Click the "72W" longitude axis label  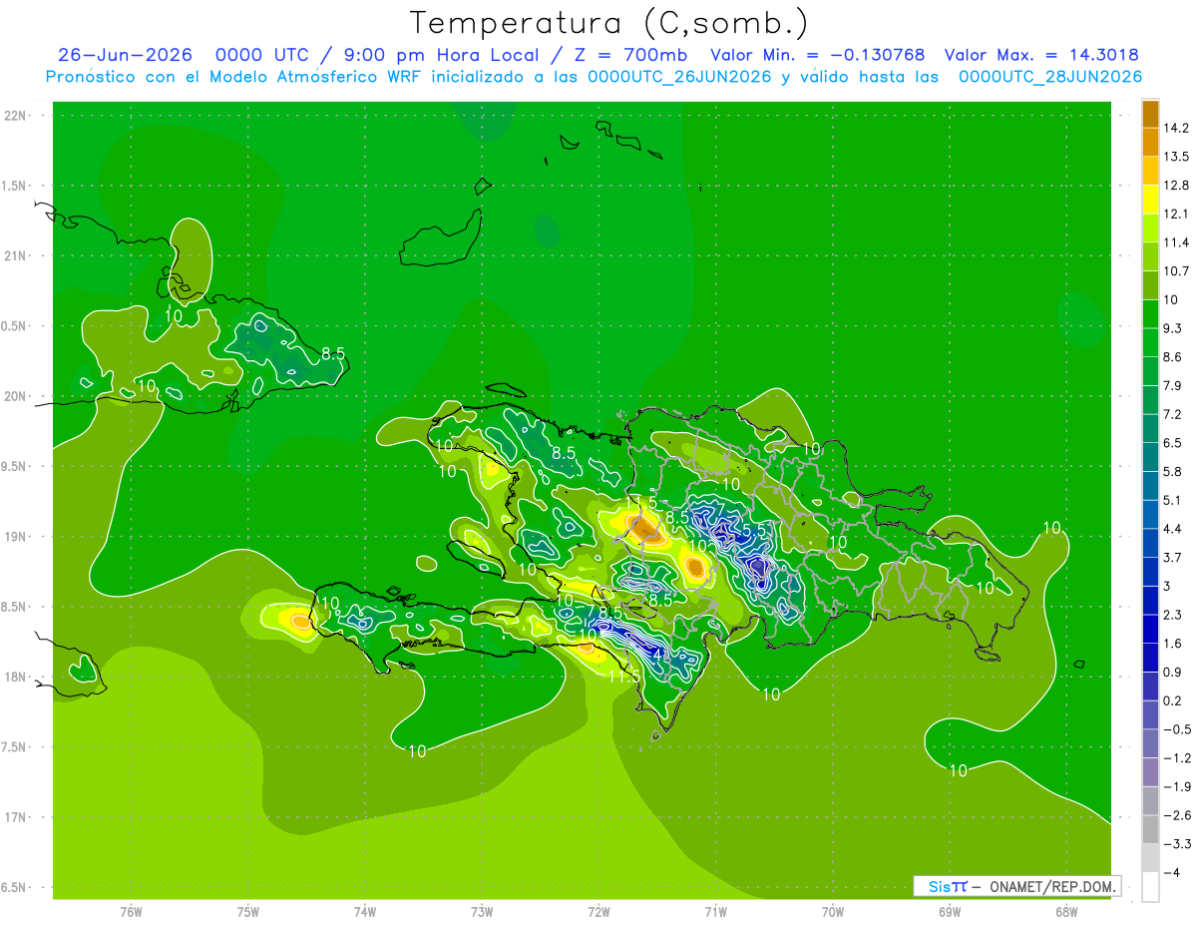(599, 912)
